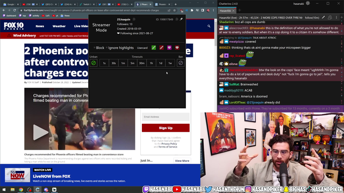
Task: Open the viewer list icon in Chatterino
Action: [x=329, y=18]
